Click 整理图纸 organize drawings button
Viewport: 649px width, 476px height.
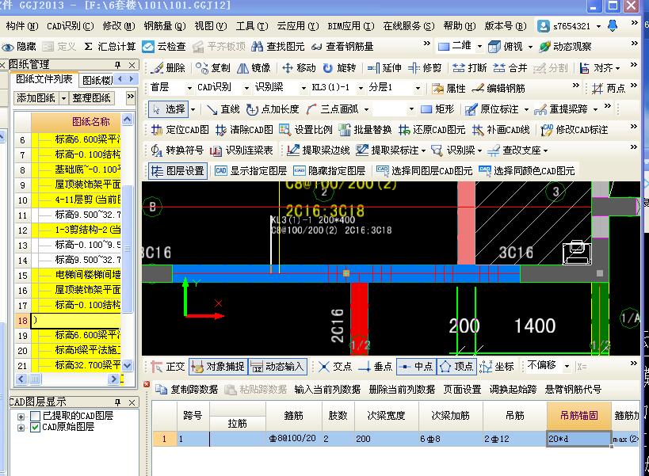tap(91, 98)
